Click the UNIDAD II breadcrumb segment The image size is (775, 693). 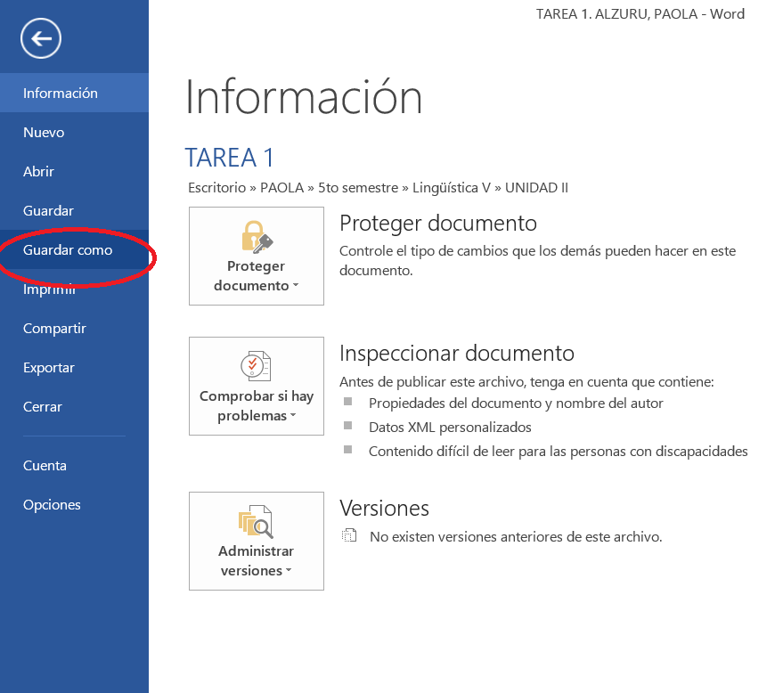538,188
